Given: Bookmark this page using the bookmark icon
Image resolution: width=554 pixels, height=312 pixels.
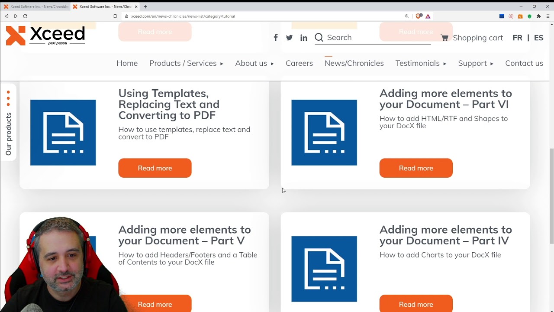Looking at the screenshot, I should click(x=115, y=16).
